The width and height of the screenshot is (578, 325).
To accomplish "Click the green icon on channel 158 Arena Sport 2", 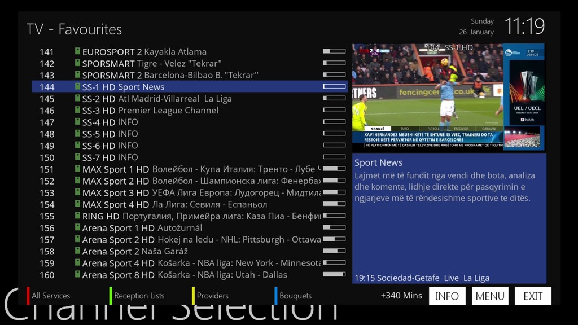I will 77,251.
